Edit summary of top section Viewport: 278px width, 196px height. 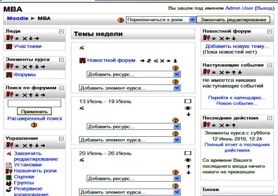tap(82, 48)
